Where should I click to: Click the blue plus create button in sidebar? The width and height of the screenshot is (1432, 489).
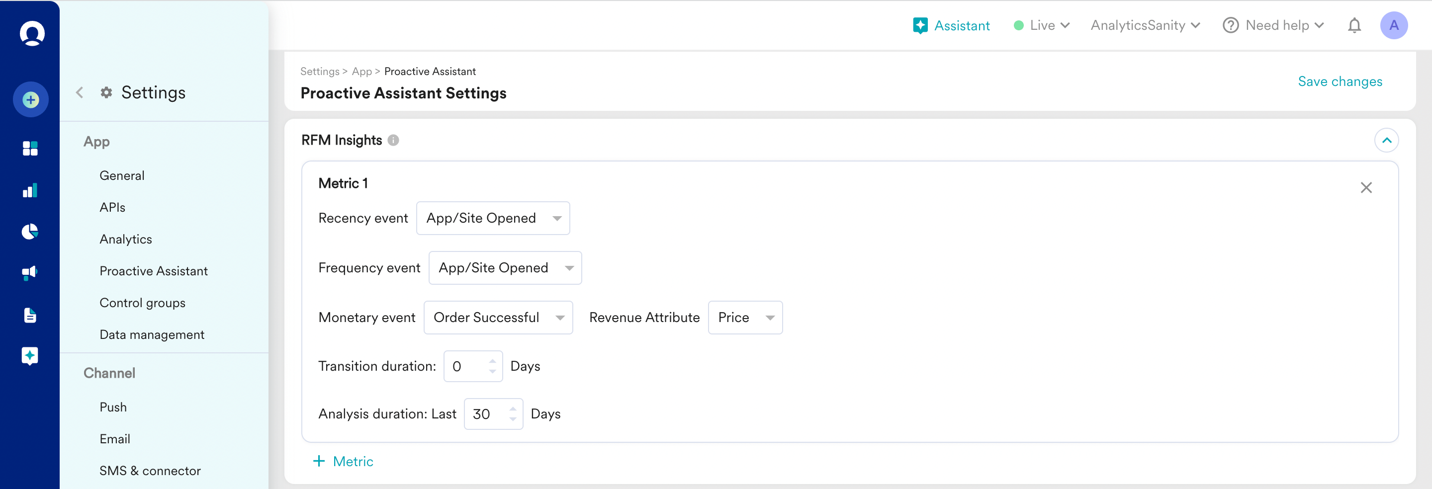point(30,100)
